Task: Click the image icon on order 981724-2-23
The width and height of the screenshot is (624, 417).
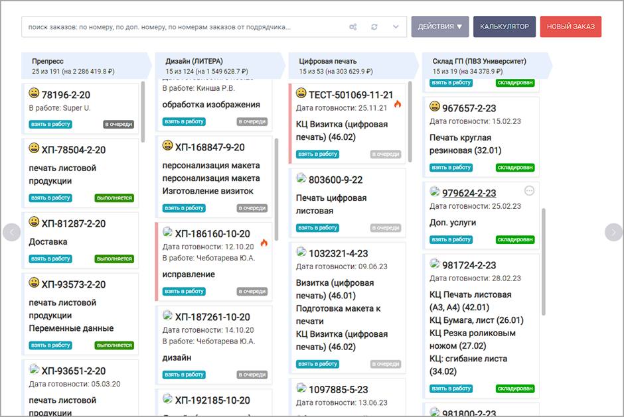Action: pyautogui.click(x=435, y=264)
